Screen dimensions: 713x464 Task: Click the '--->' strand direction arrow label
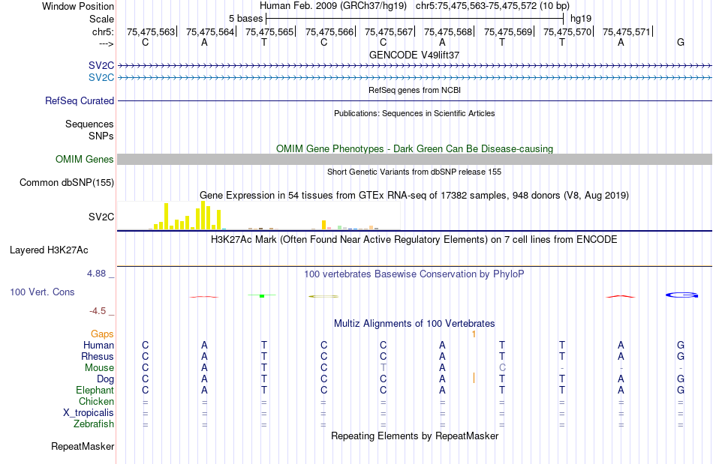[x=106, y=43]
